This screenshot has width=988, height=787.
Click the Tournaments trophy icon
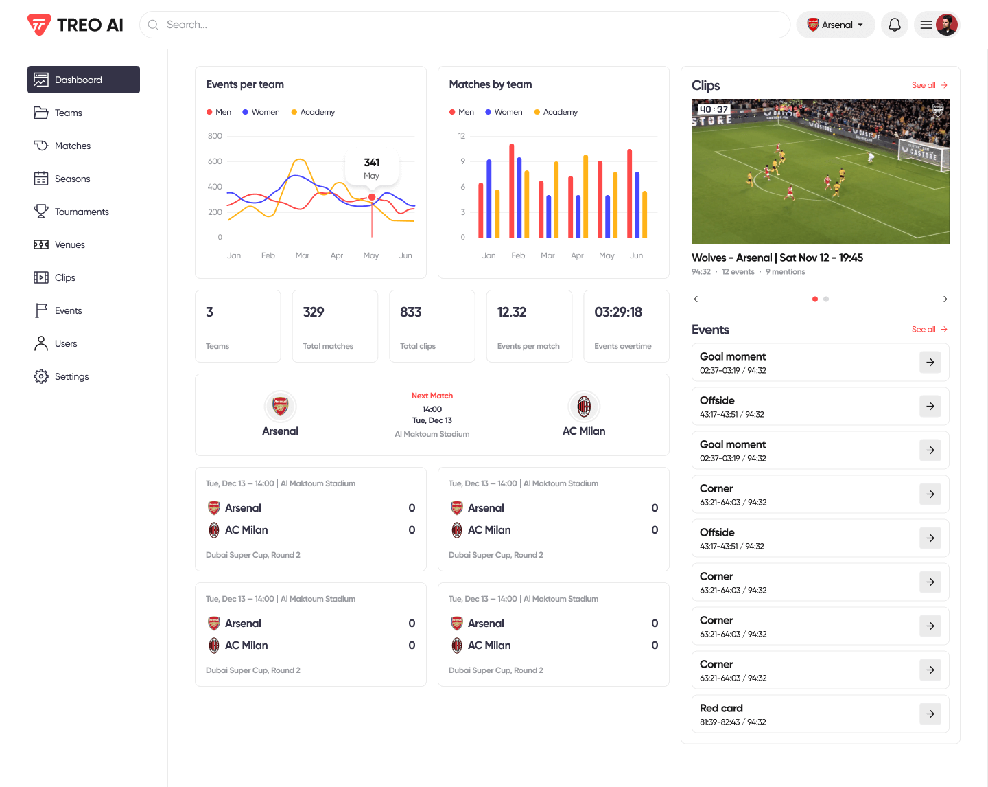[41, 212]
